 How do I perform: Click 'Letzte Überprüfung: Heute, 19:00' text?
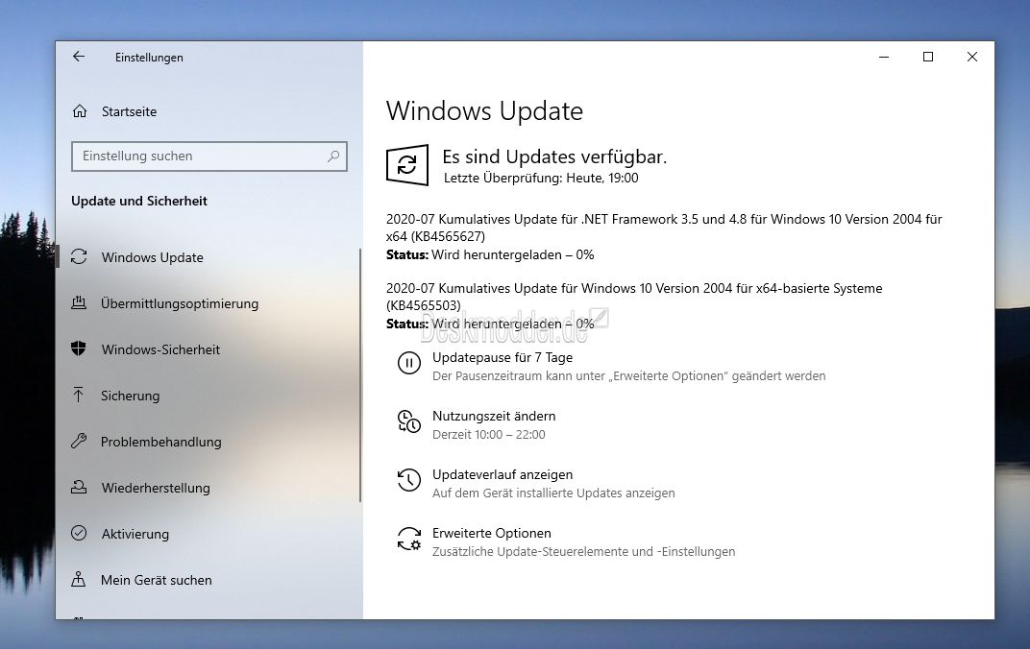(541, 178)
